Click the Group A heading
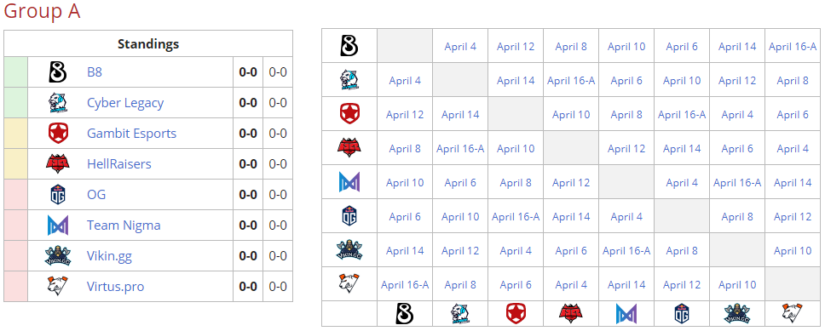The height and width of the screenshot is (331, 825). (x=42, y=11)
